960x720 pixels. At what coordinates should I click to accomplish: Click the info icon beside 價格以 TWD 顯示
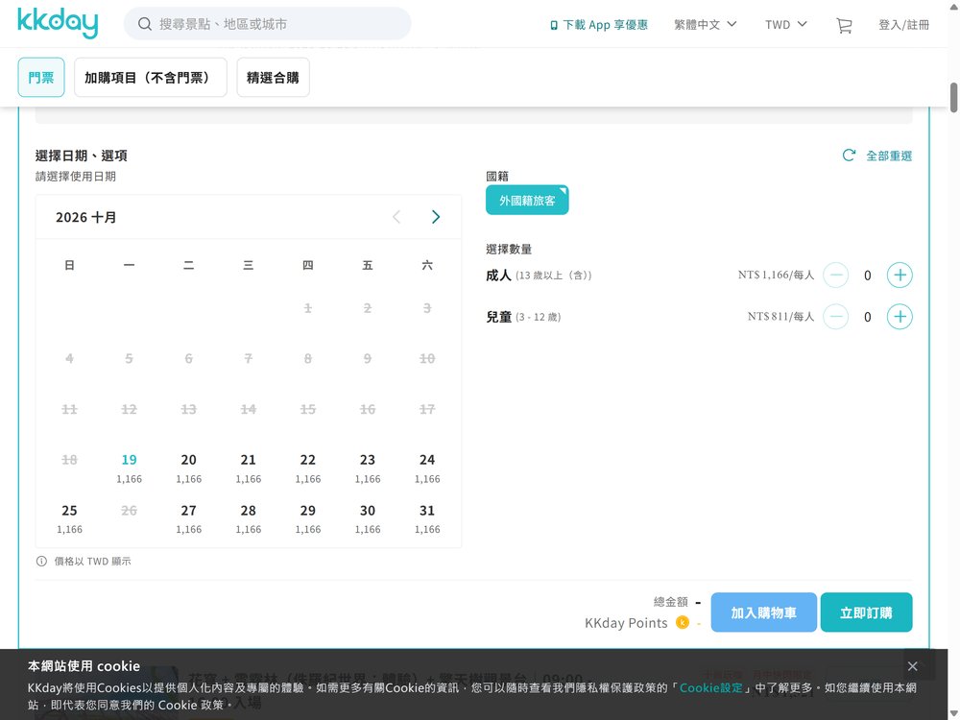41,562
